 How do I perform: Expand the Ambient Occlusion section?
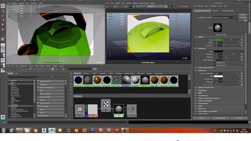click(196, 101)
